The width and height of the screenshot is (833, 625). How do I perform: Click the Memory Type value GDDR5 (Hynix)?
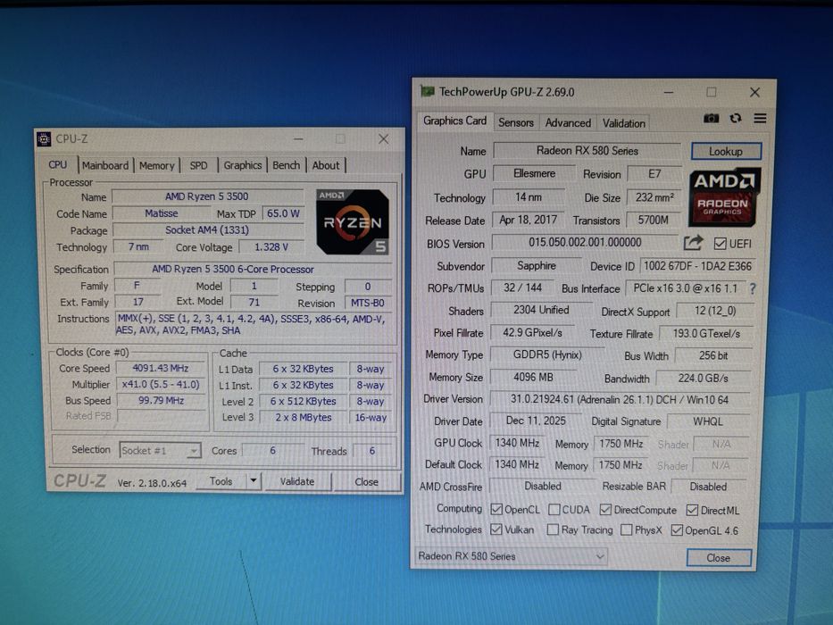(546, 354)
